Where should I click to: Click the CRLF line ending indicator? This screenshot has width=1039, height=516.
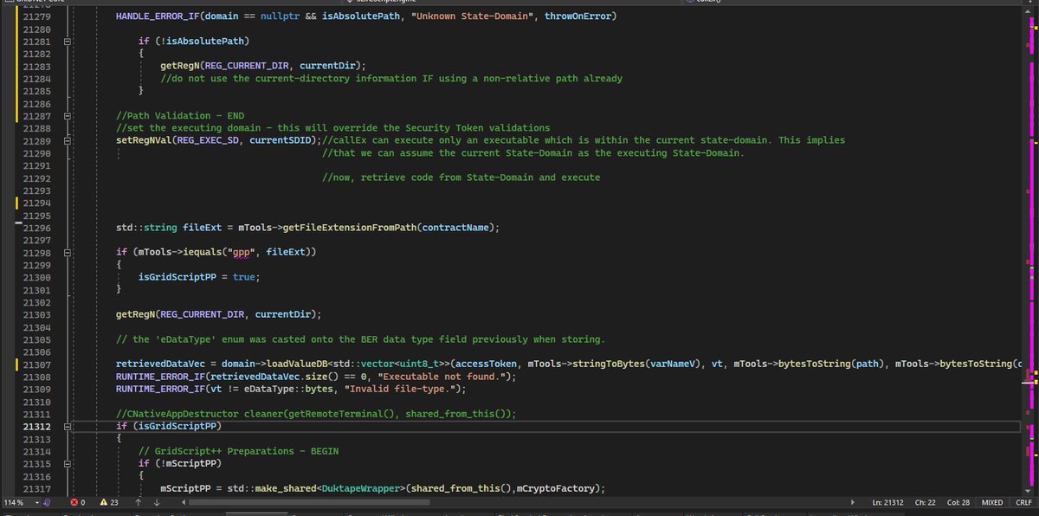tap(1023, 502)
